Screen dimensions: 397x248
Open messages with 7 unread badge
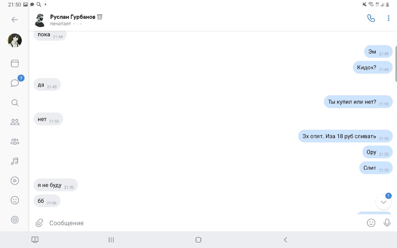point(15,83)
